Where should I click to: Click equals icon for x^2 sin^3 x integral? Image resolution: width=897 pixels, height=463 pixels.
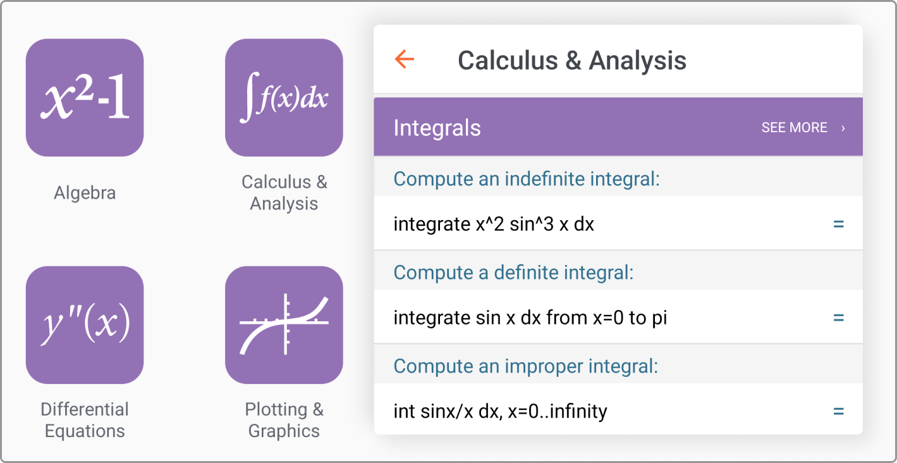(838, 224)
